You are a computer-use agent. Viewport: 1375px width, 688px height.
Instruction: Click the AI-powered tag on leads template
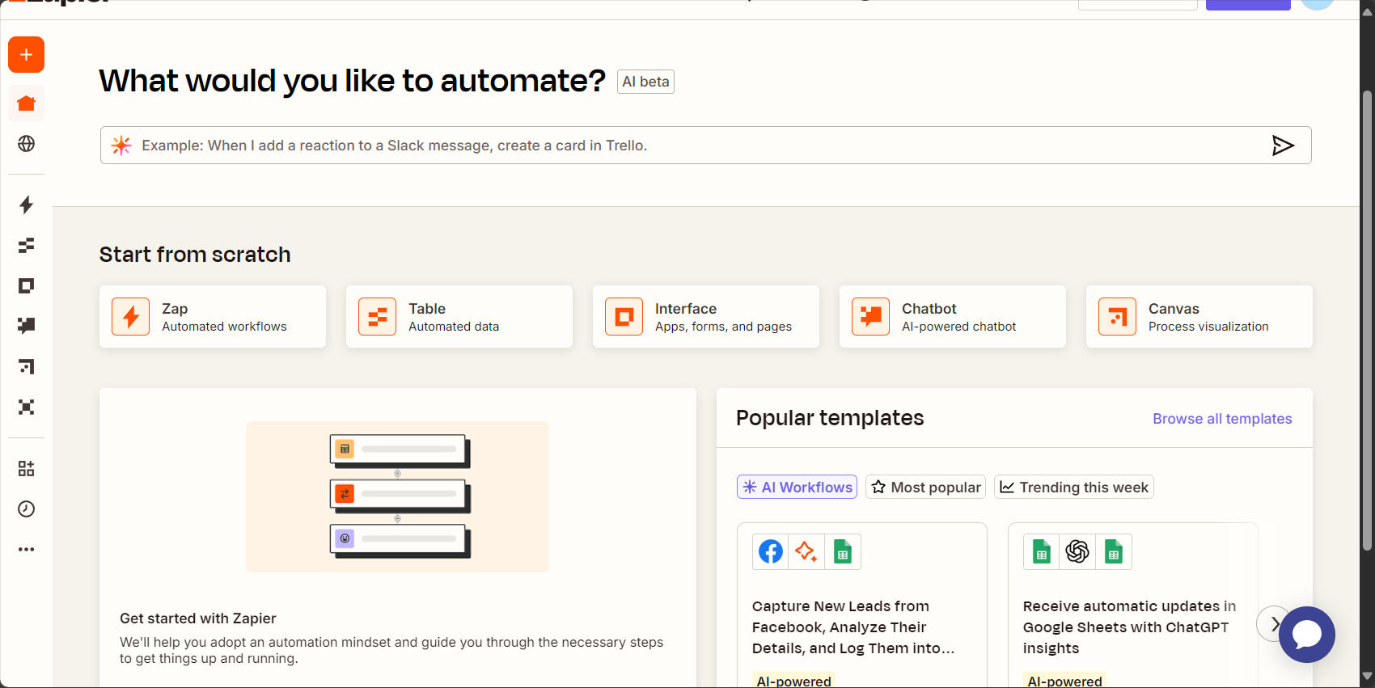[x=793, y=682]
